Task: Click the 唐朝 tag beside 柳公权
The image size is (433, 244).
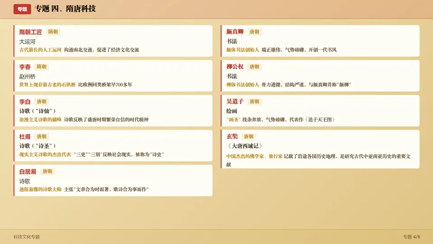Action: tap(254, 66)
